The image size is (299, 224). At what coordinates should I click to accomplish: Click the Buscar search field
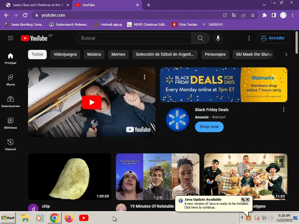pyautogui.click(x=134, y=38)
